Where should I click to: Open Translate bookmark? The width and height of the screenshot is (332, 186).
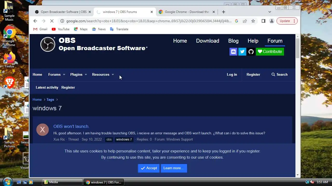[119, 29]
